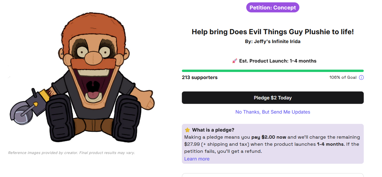Click the Does Evil Things Guy Plushie title
Viewport: 382px width, 177px height.
tap(272, 32)
